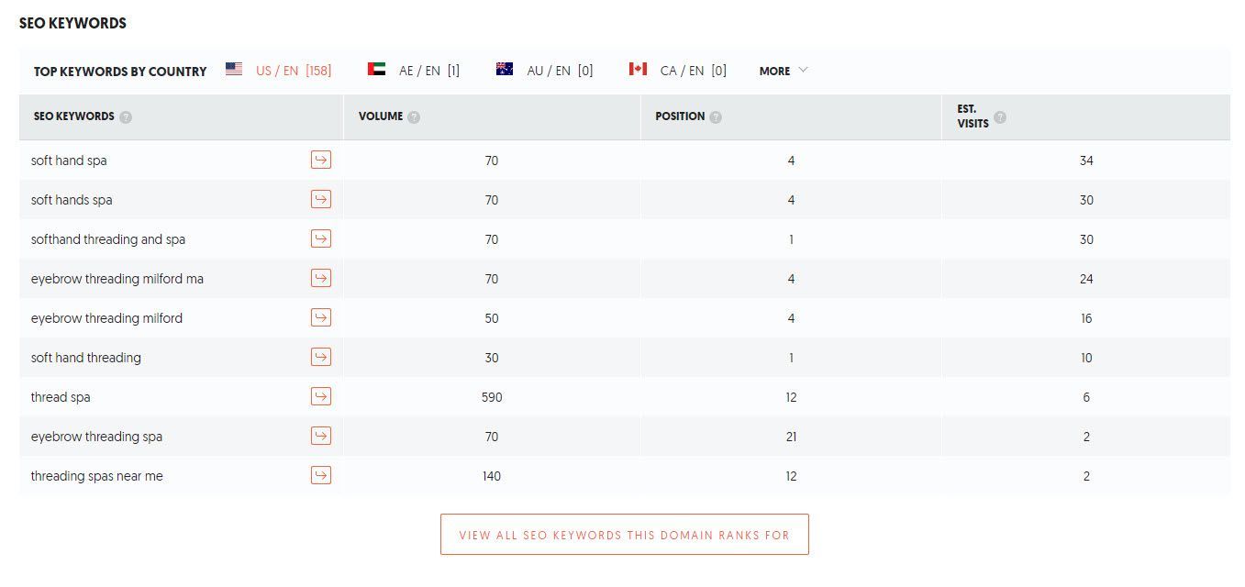
Task: Switch to CA / EN keywords tab
Action: coord(677,71)
